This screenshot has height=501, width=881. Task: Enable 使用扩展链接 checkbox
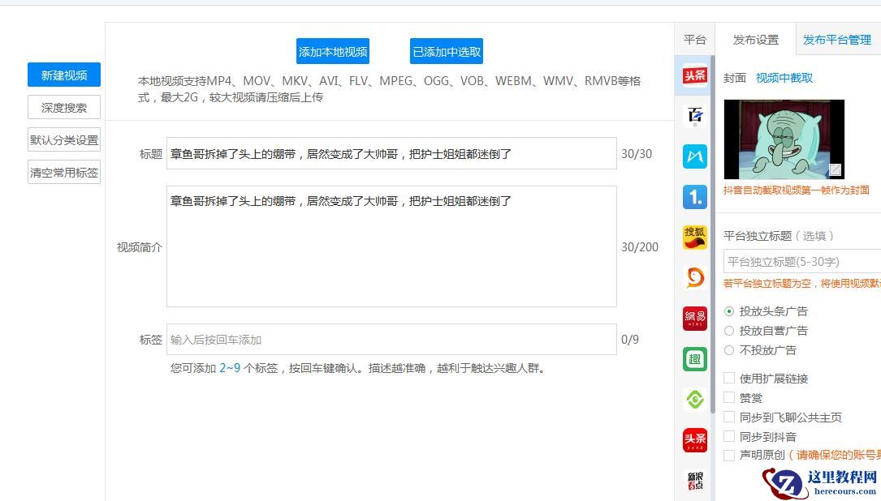click(729, 378)
